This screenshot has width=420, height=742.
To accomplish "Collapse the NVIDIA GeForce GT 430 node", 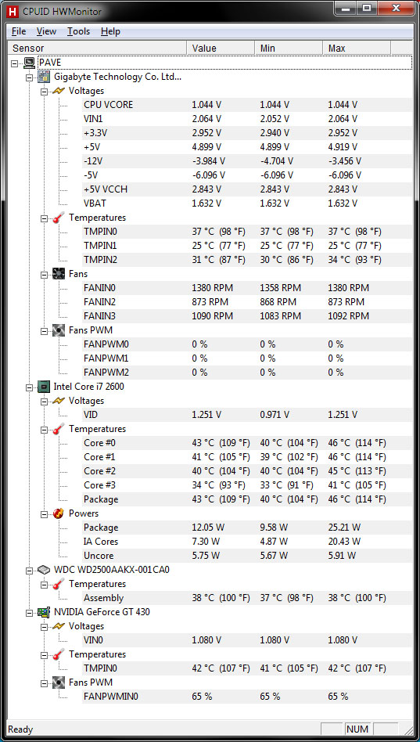I will [x=29, y=612].
